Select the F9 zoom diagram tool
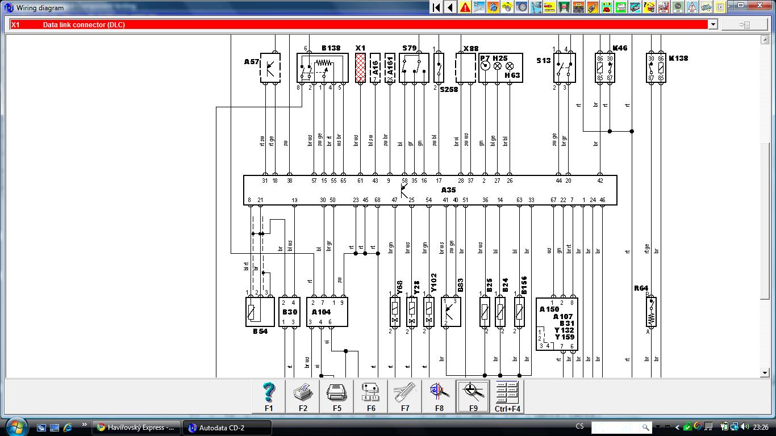Image resolution: width=776 pixels, height=436 pixels. pyautogui.click(x=473, y=396)
